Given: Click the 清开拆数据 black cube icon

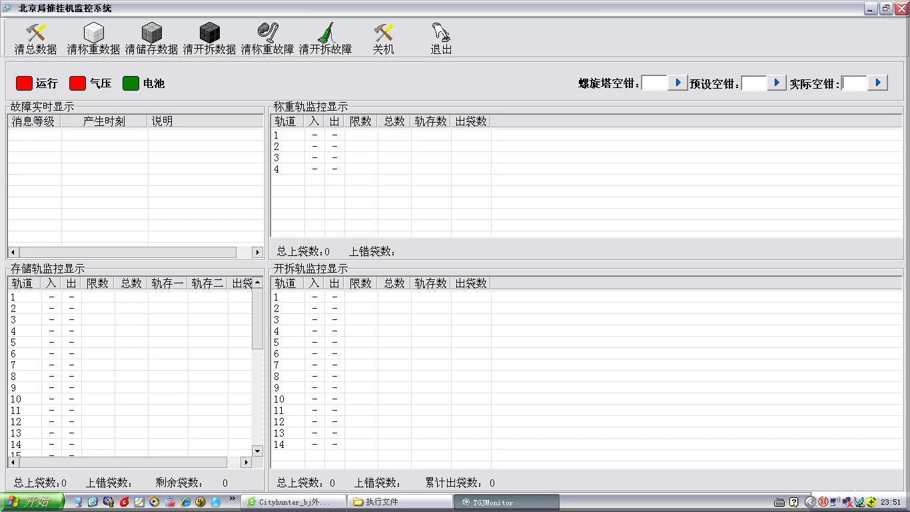Looking at the screenshot, I should (x=210, y=32).
